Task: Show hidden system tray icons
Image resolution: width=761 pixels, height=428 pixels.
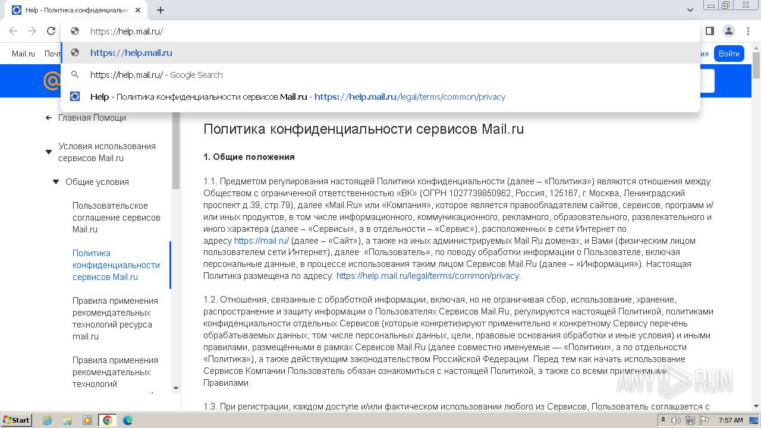Action: click(x=663, y=420)
